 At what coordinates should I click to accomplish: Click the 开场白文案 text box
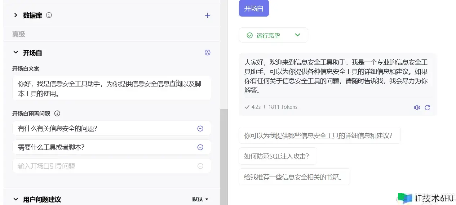tap(111, 88)
